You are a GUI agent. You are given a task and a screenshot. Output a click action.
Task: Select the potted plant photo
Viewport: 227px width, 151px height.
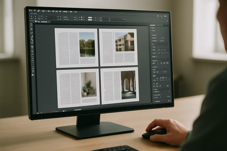[x=89, y=85]
